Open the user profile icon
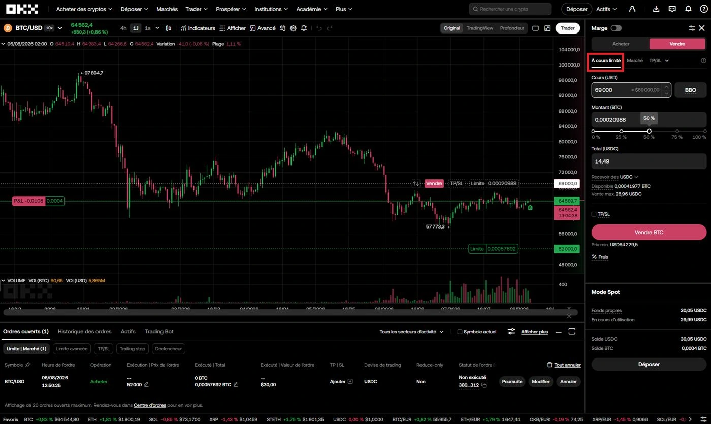The width and height of the screenshot is (711, 424). click(632, 9)
